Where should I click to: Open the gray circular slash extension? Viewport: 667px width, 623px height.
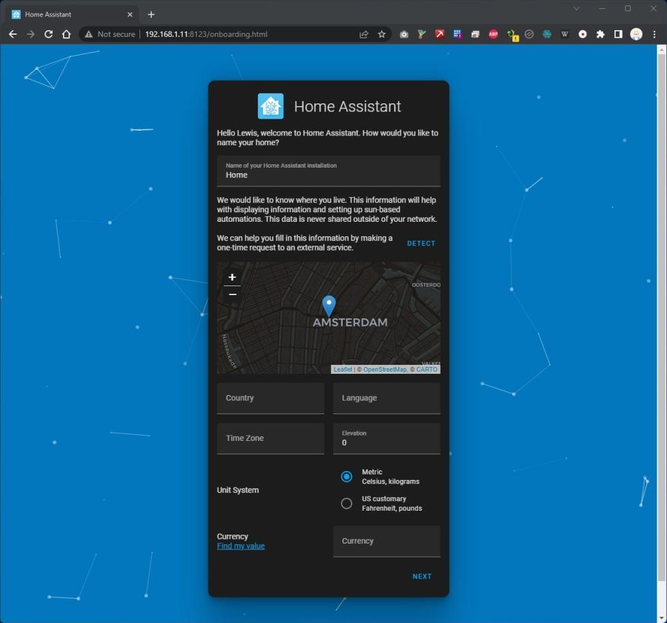(x=529, y=34)
